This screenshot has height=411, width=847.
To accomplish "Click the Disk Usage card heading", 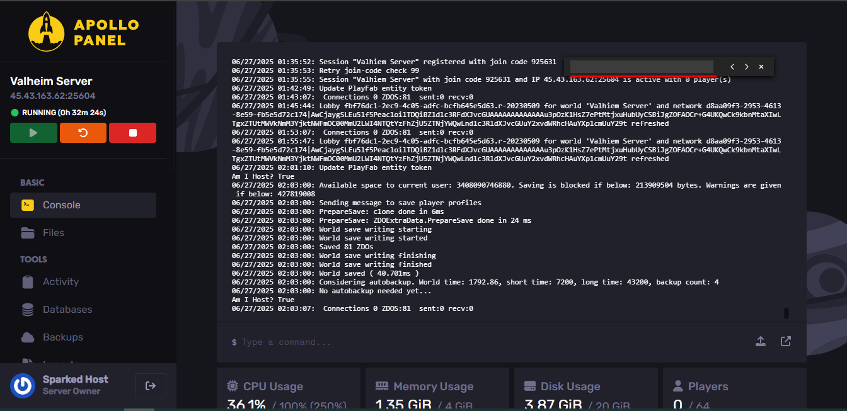I will [570, 386].
